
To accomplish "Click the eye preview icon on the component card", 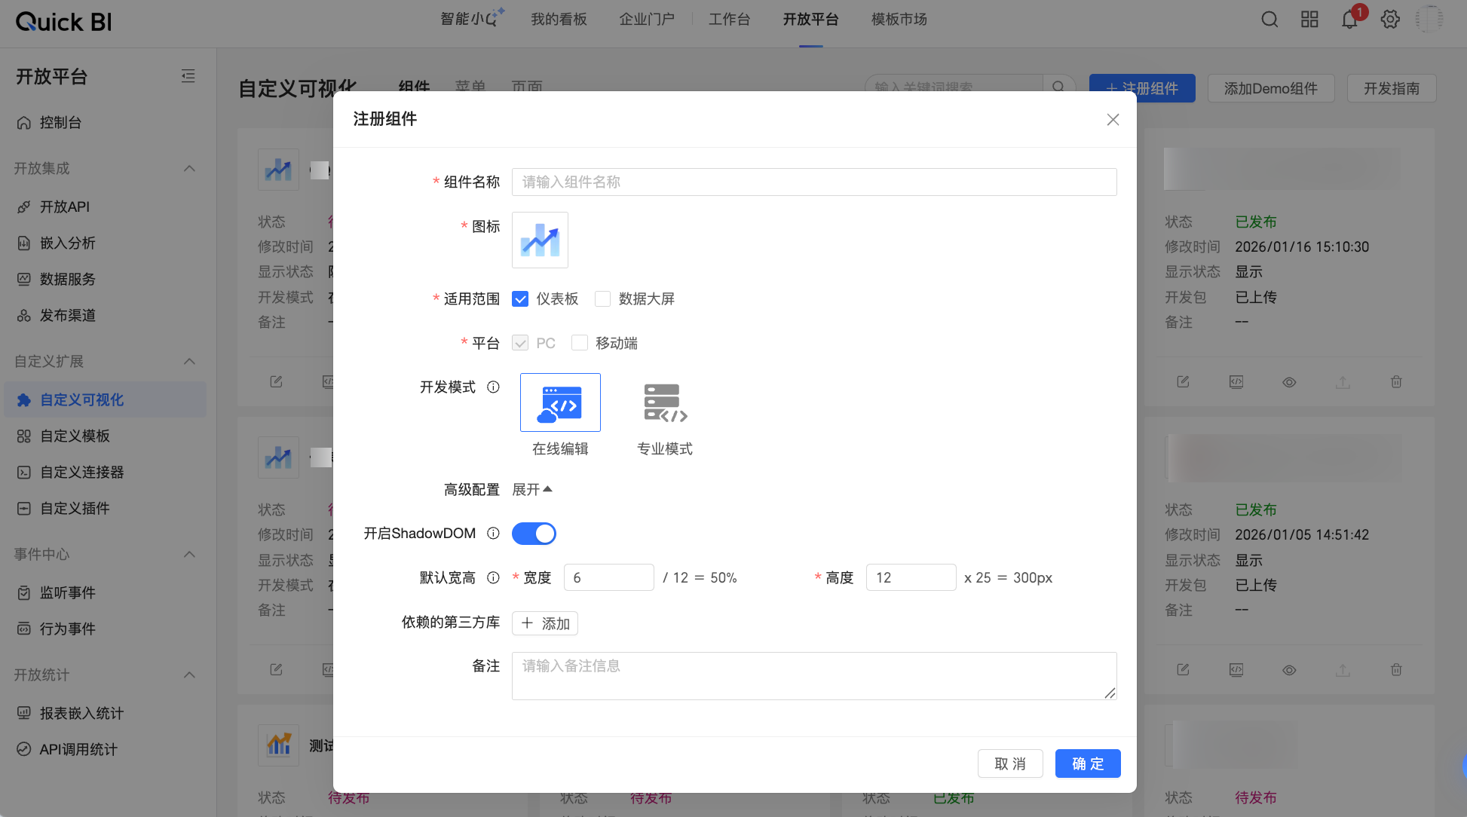I will coord(1289,382).
